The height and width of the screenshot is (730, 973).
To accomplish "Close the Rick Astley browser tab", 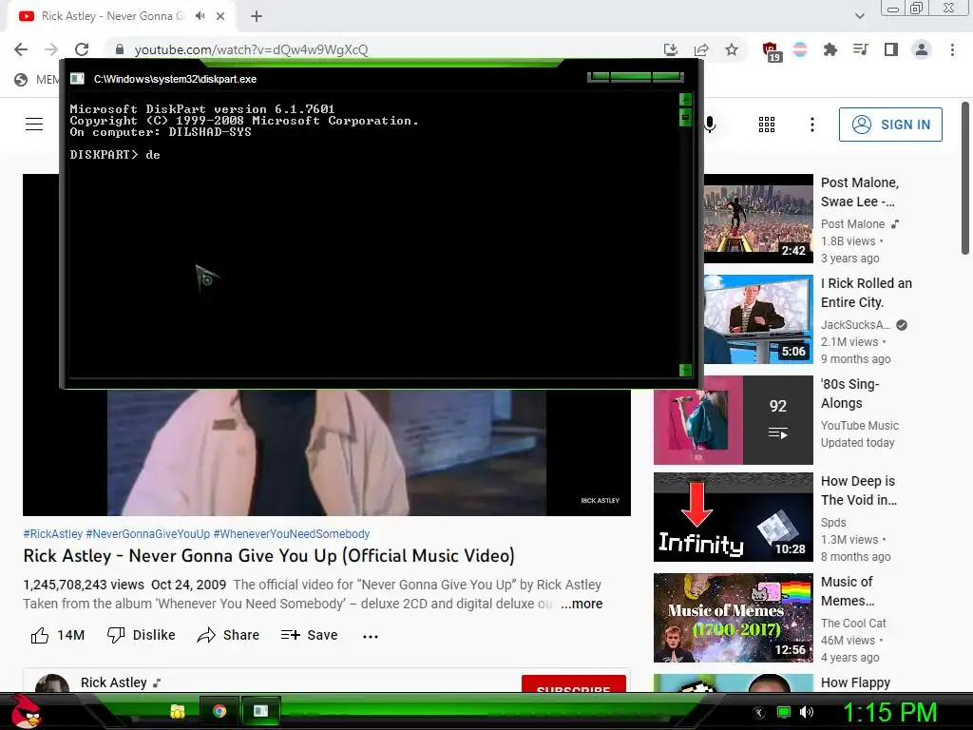I will 220,17.
